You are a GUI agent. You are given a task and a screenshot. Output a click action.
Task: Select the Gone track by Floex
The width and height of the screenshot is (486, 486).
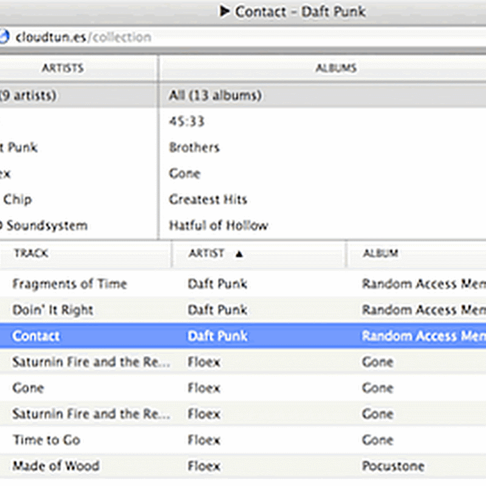coord(28,388)
